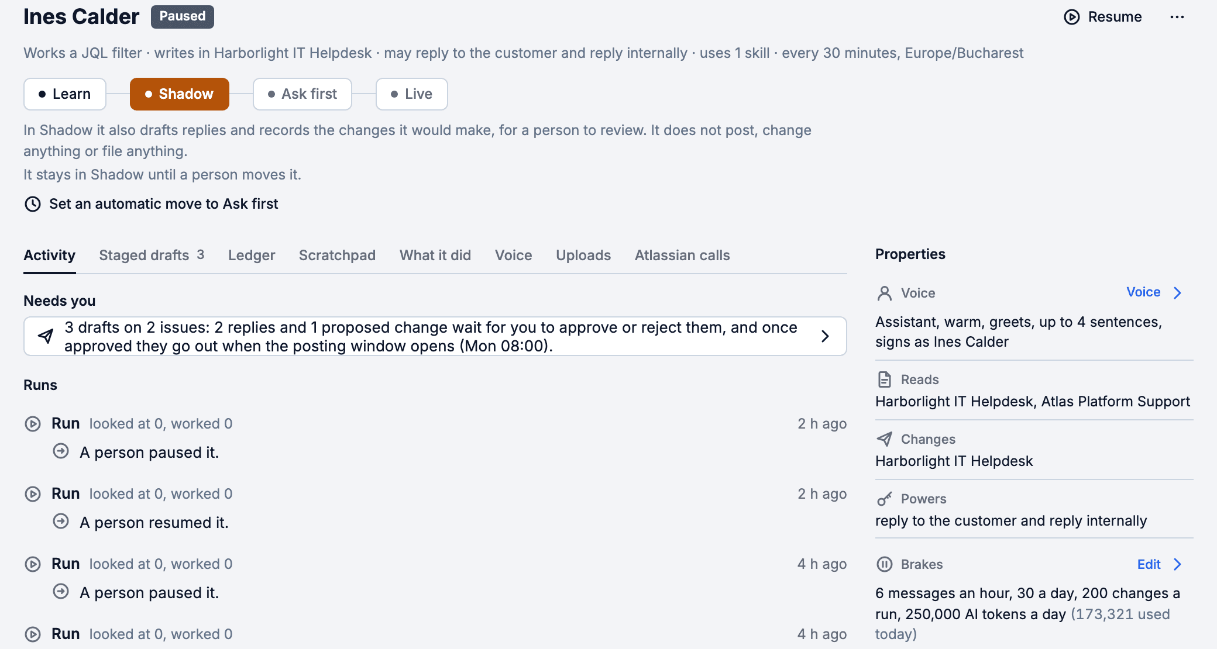The width and height of the screenshot is (1217, 649).
Task: Open the Ledger tab
Action: (252, 256)
